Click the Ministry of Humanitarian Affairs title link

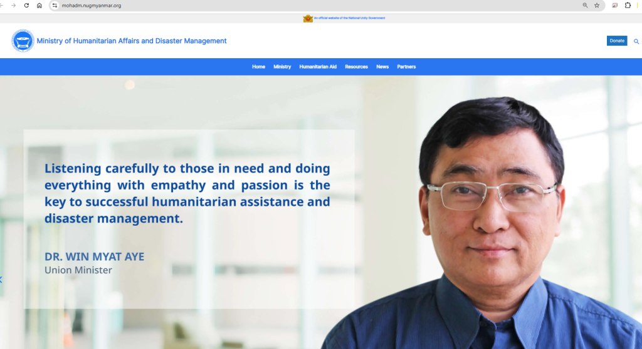coord(132,41)
